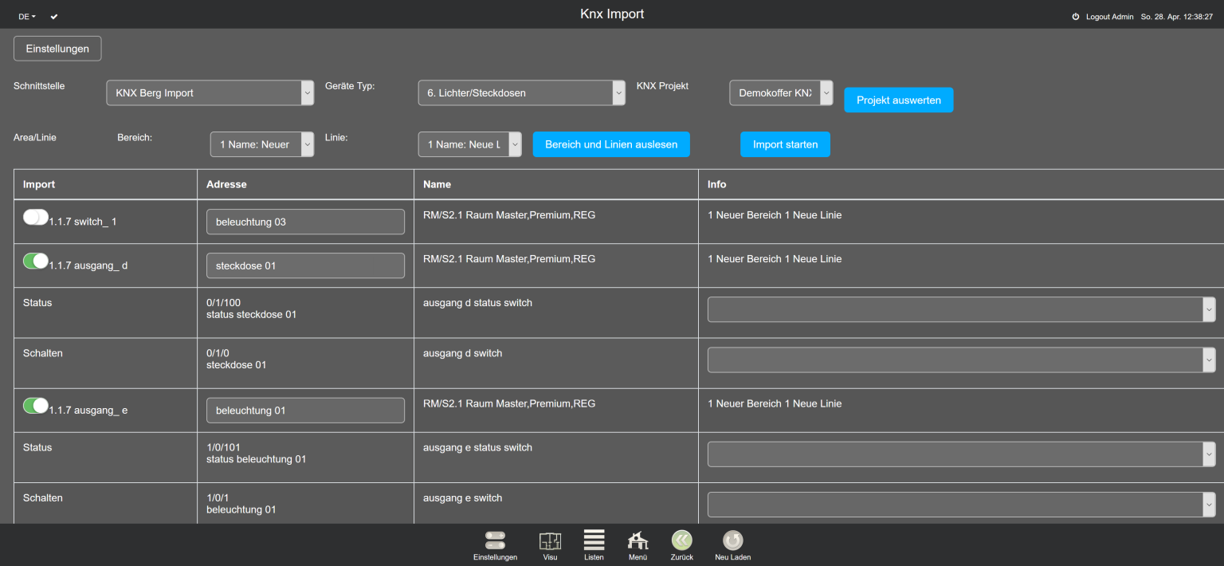Viewport: 1224px width, 566px height.
Task: Disable import for 1.1.7 ausgang_ d
Action: 36,261
